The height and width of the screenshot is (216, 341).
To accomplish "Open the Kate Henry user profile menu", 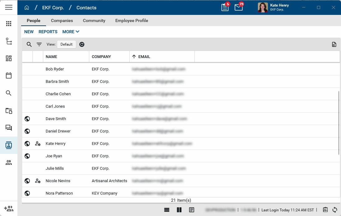I will pyautogui.click(x=274, y=7).
